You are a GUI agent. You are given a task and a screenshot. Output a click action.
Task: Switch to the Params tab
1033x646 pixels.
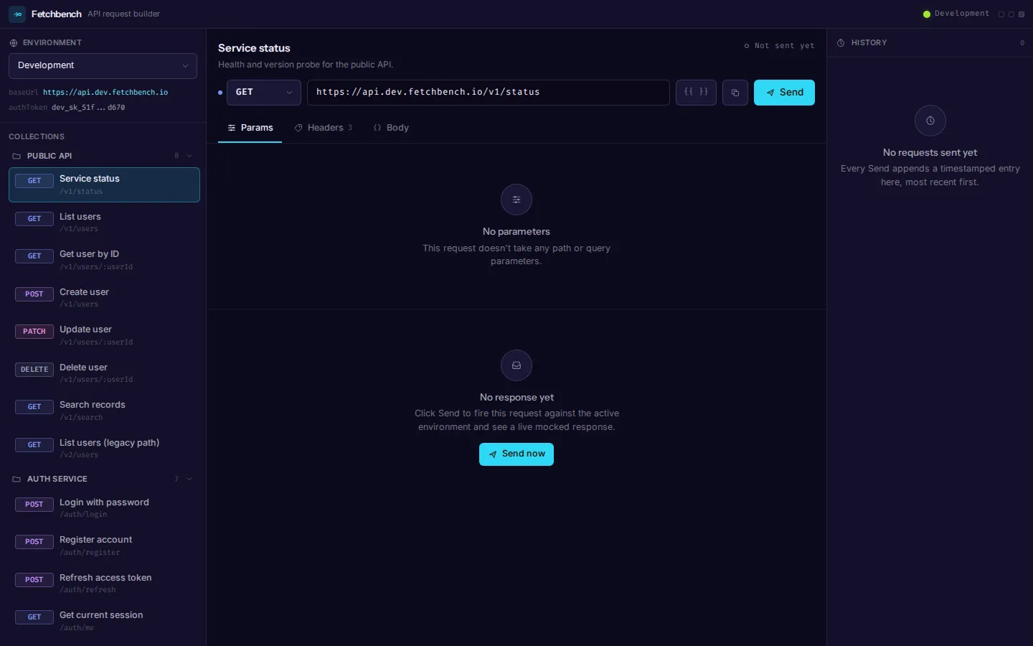[250, 128]
